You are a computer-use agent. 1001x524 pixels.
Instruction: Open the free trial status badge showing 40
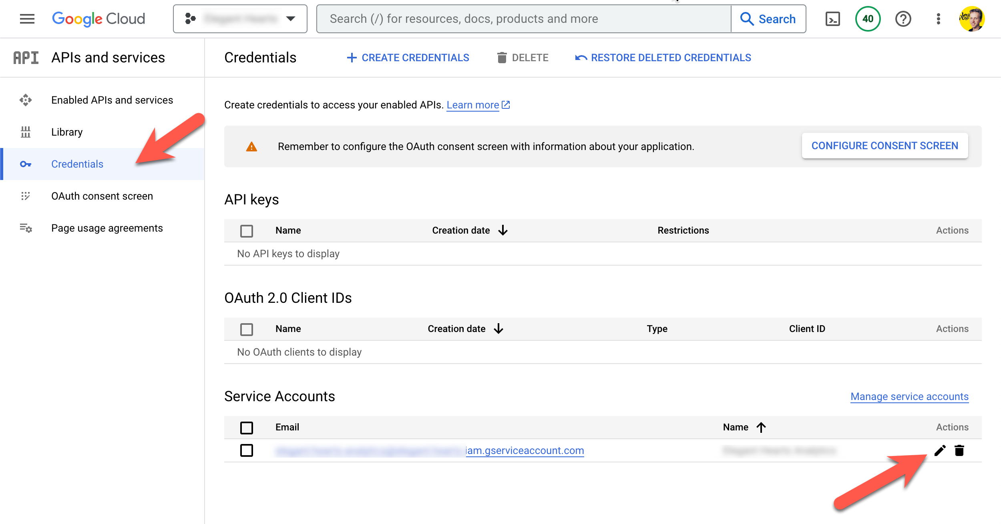(868, 19)
